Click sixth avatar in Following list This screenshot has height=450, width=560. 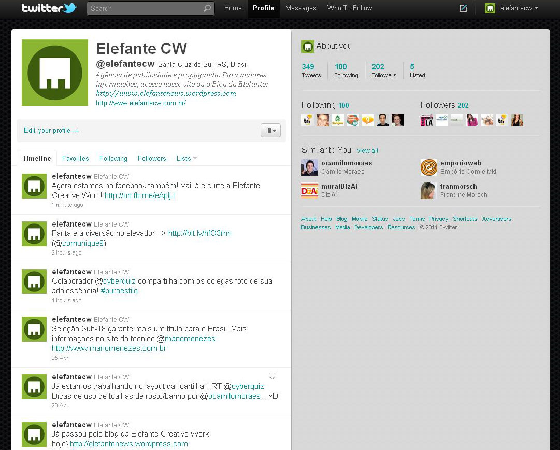[x=382, y=120]
